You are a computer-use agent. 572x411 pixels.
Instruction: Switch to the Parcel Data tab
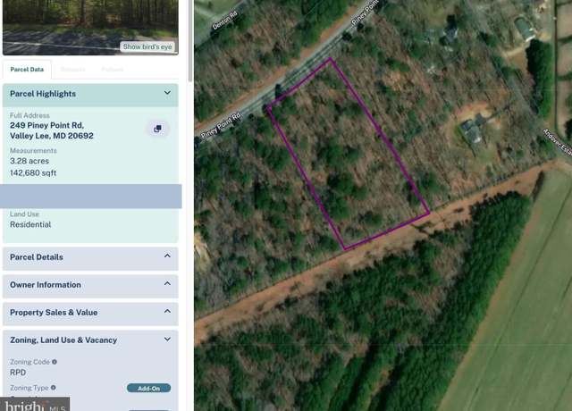tap(27, 70)
